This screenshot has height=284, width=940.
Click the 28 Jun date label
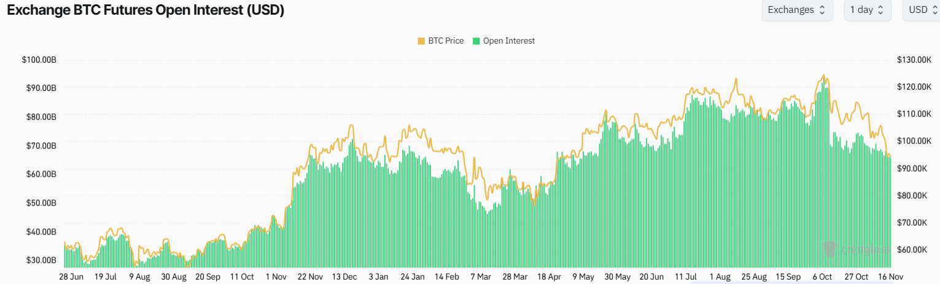coord(72,277)
